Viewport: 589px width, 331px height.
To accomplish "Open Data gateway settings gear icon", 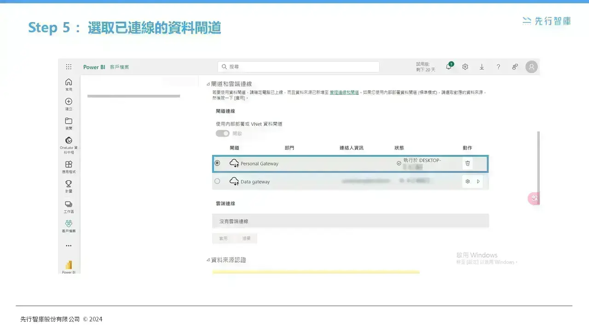I will pyautogui.click(x=468, y=182).
